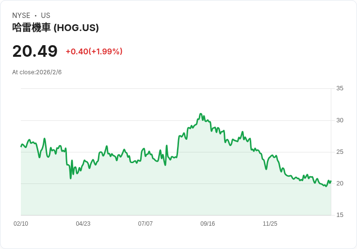The width and height of the screenshot is (357, 249).
Task: Click the At close:2026/2/6 timestamp
Action: [37, 72]
